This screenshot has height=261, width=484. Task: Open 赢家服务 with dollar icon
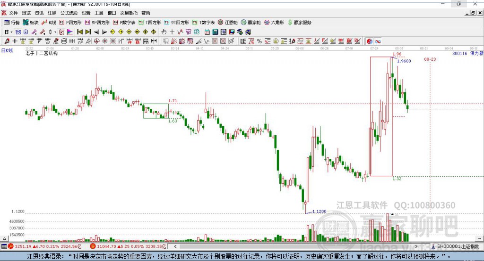[300, 23]
